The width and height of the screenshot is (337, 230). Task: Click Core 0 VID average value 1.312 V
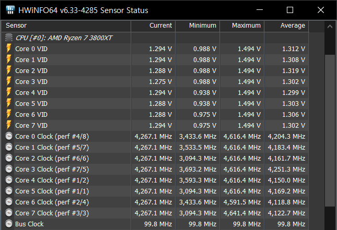(x=294, y=49)
